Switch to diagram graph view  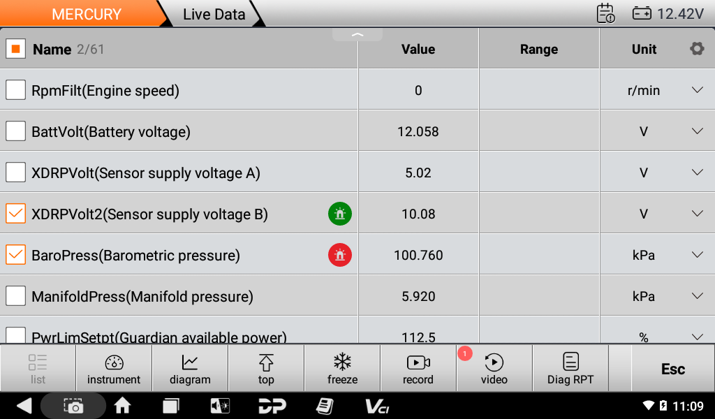tap(190, 369)
